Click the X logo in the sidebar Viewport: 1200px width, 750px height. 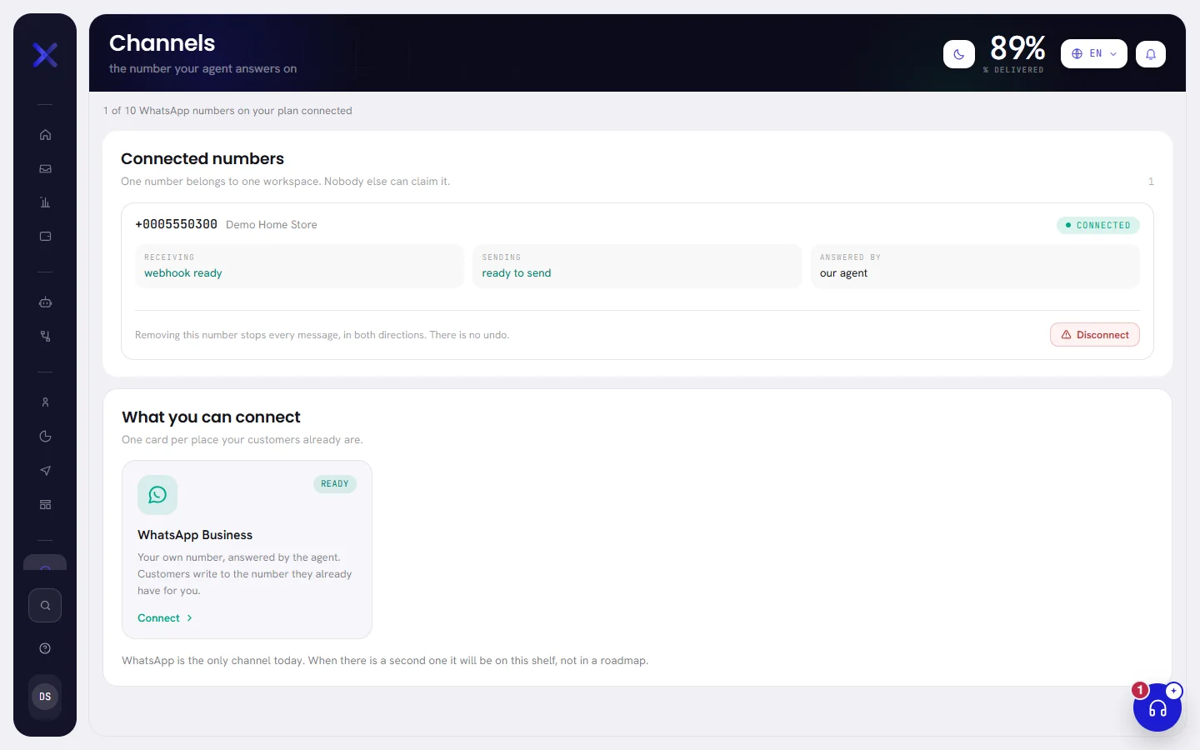tap(45, 55)
